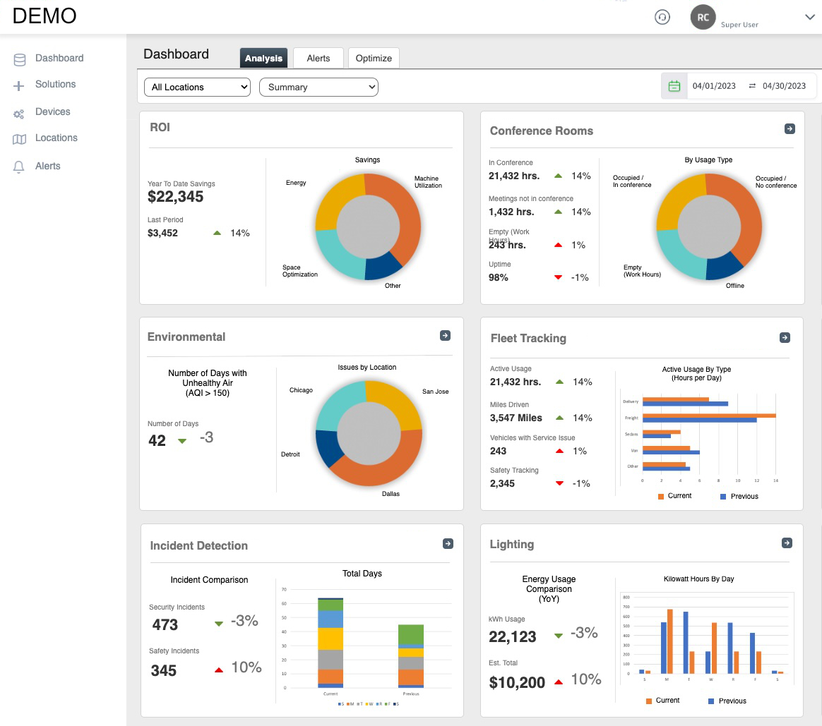Select the start date 04/01/2023
The width and height of the screenshot is (822, 726).
point(714,86)
